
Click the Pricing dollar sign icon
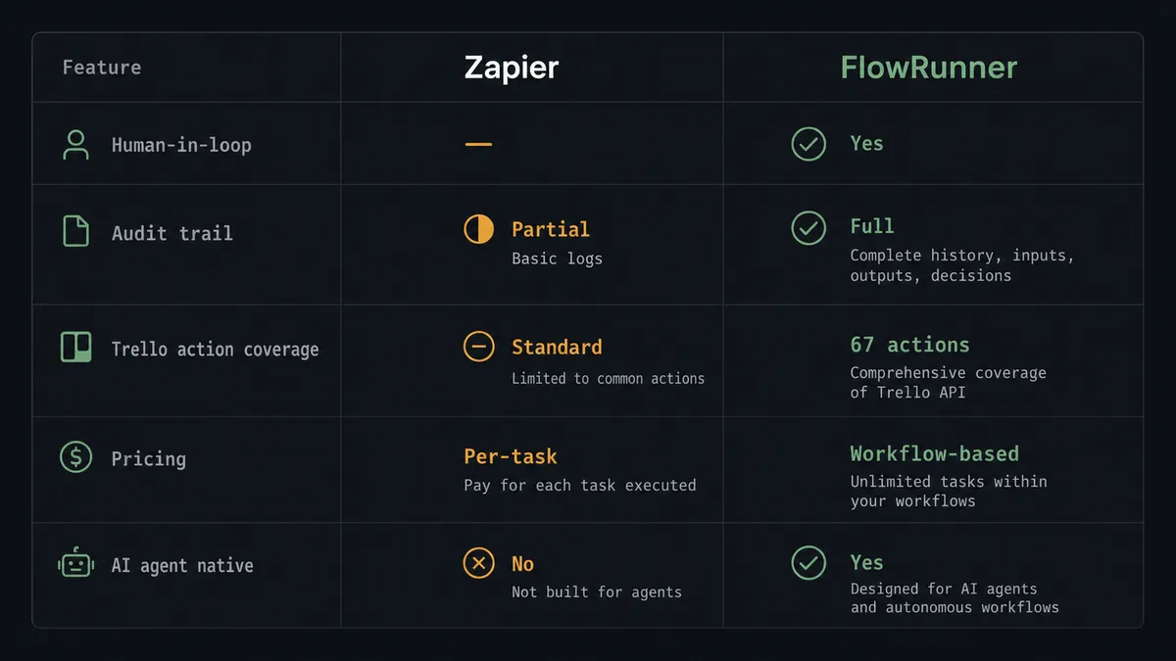click(x=75, y=457)
